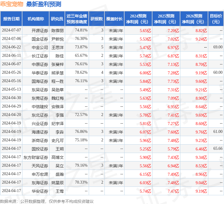
Task: Click the 报告日期 column header
Action: (11, 19)
